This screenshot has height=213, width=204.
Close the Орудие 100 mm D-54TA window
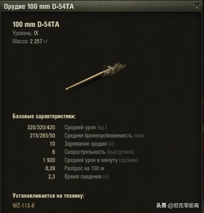click(196, 6)
